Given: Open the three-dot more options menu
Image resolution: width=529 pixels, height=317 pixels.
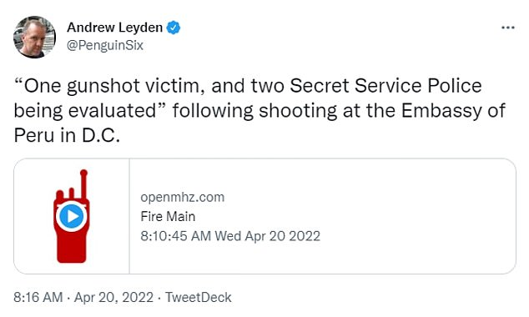Looking at the screenshot, I should pos(508,28).
